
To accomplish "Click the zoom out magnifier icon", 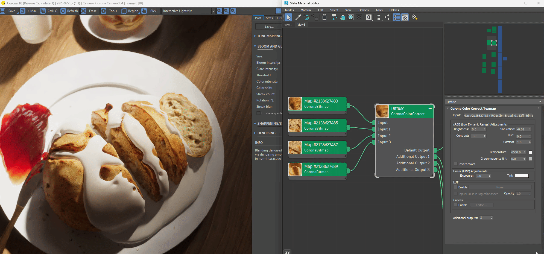I will click(226, 11).
